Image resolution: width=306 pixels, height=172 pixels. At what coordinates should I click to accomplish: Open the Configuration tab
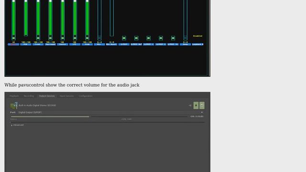(86, 96)
